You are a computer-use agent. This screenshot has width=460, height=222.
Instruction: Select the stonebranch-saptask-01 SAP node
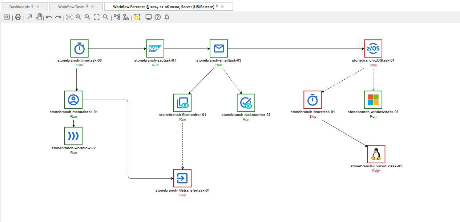(x=155, y=49)
